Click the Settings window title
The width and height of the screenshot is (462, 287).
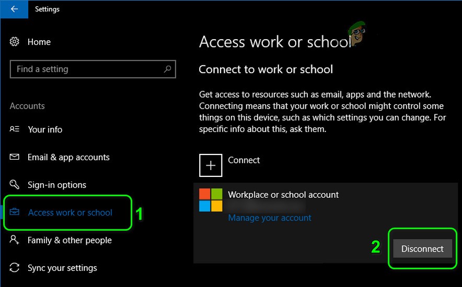point(47,9)
